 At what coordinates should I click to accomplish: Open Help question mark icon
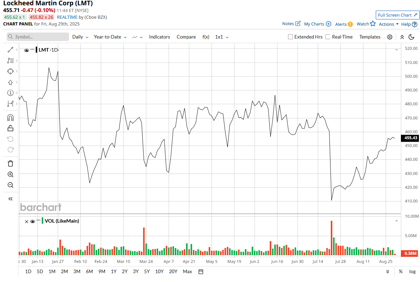(414, 24)
